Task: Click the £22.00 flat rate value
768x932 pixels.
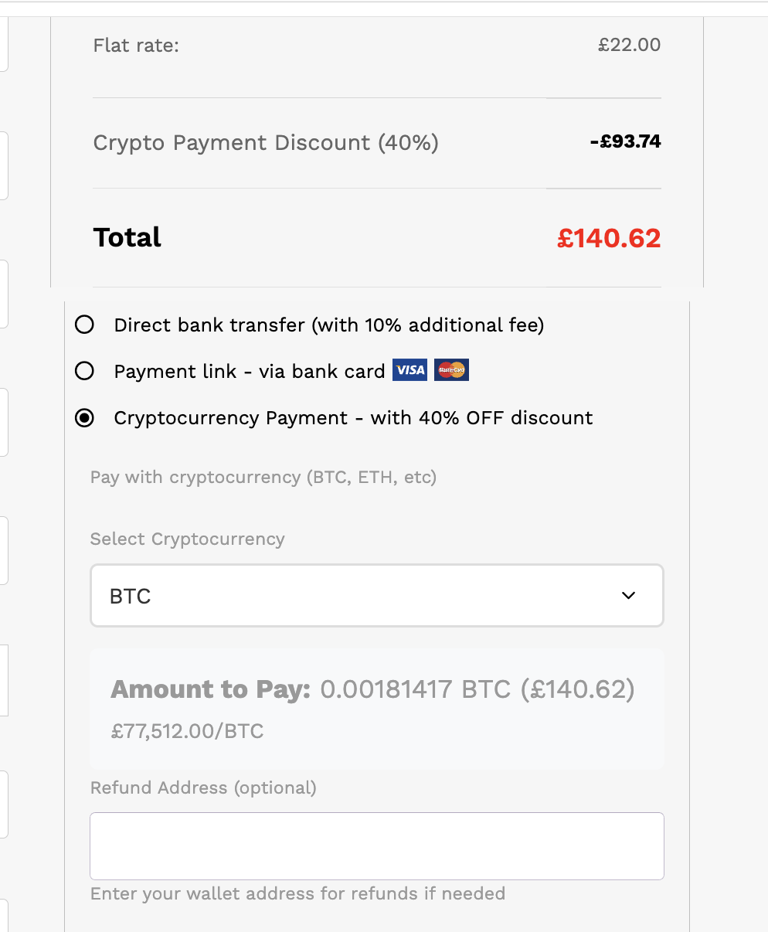Action: [x=629, y=45]
